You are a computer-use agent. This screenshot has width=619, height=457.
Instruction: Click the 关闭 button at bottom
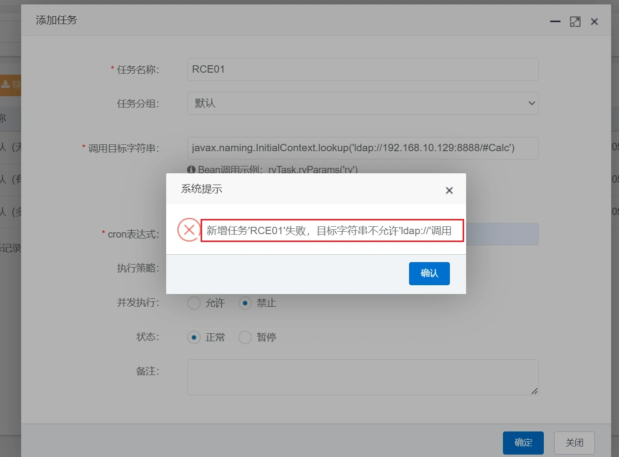[574, 443]
